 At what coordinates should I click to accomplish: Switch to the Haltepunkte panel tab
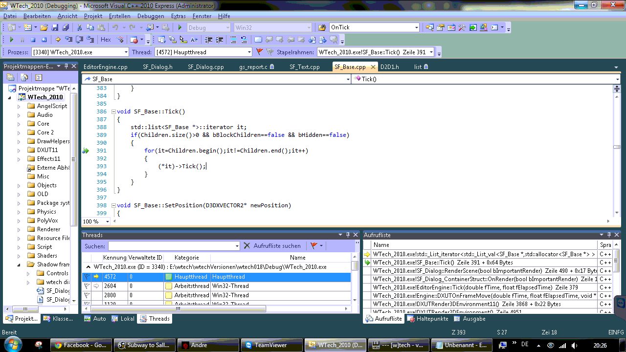point(427,319)
